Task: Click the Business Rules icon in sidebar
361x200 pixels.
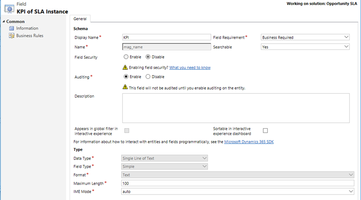Action: [11, 36]
